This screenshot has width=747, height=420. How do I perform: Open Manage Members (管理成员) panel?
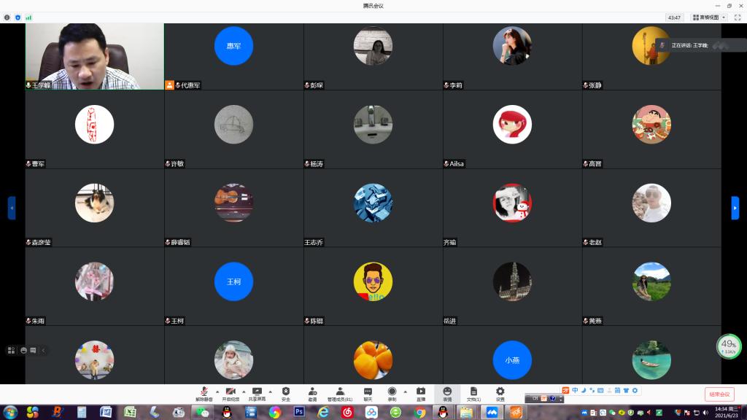[x=340, y=394]
